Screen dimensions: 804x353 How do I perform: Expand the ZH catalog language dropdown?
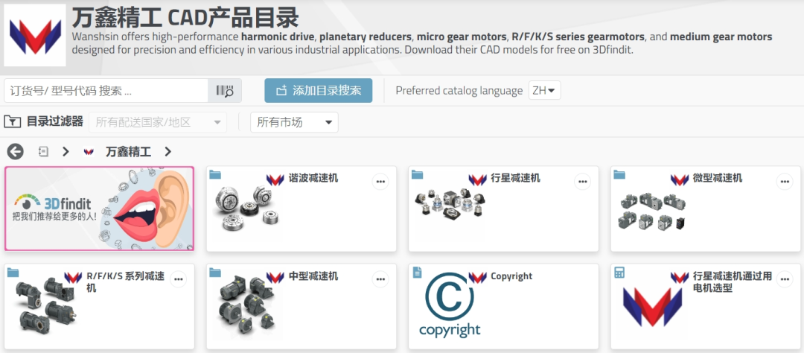[x=544, y=90]
